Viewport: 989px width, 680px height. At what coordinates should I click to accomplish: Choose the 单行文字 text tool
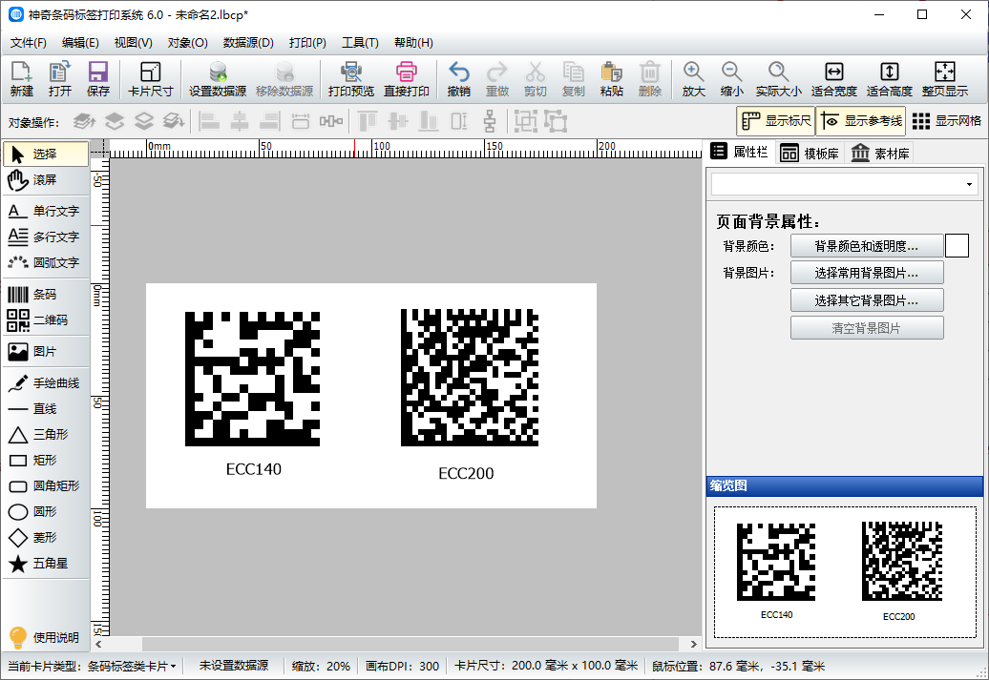(x=46, y=211)
